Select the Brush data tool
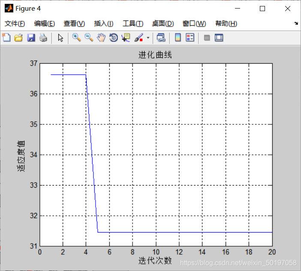This screenshot has height=271, width=301. pos(139,38)
